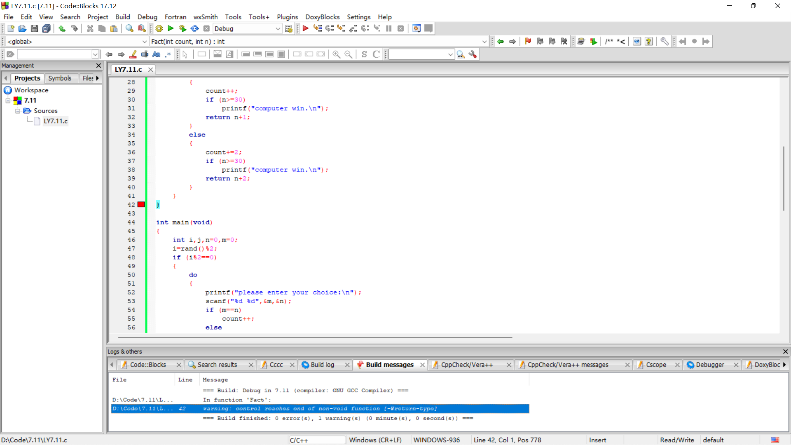Switch to the Build log tab
This screenshot has height=445, width=791.
coord(322,365)
